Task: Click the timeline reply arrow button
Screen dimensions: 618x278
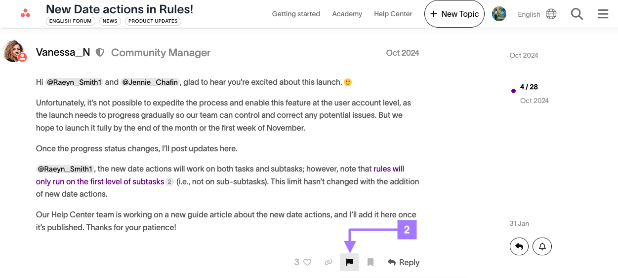Action: coord(519,246)
